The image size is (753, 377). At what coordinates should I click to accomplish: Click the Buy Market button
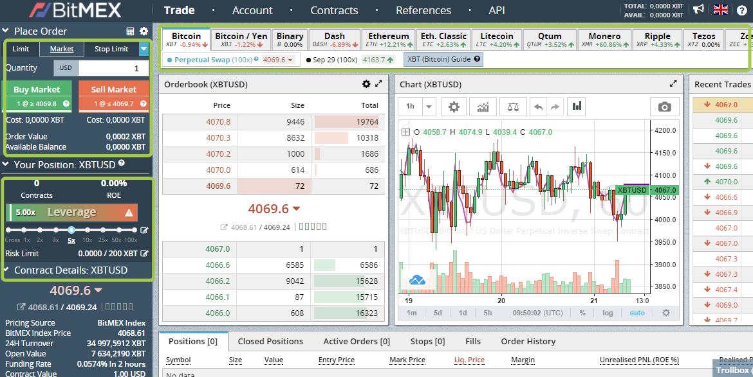pos(37,95)
